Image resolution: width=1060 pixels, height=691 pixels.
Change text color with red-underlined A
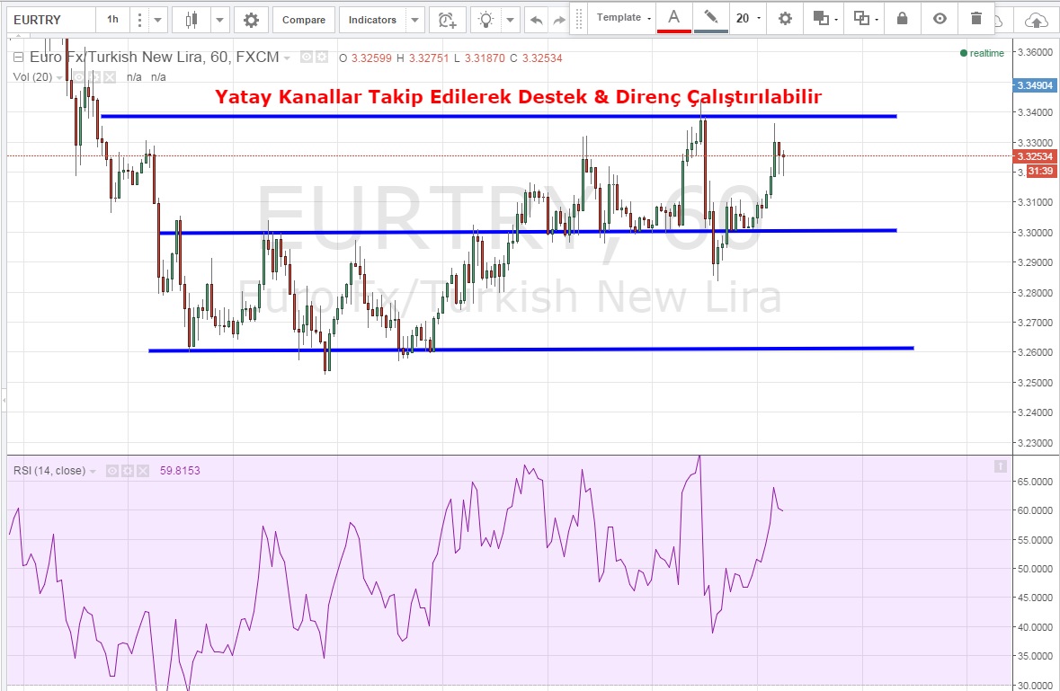coord(673,18)
